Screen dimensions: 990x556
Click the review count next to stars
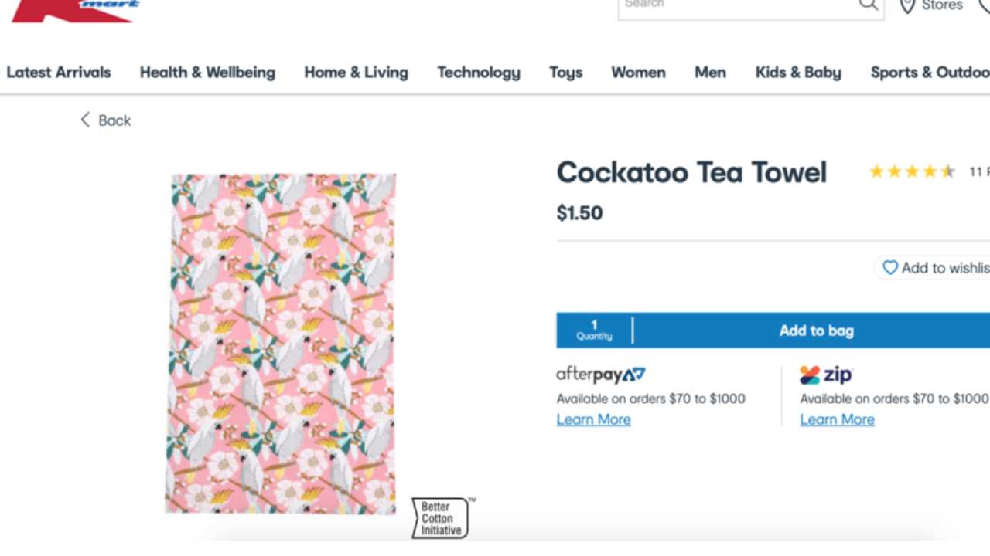click(x=979, y=172)
